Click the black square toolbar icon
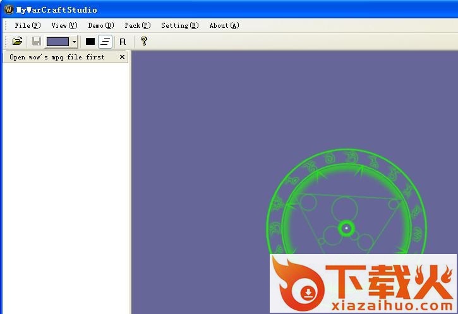The height and width of the screenshot is (314, 458). tap(90, 42)
